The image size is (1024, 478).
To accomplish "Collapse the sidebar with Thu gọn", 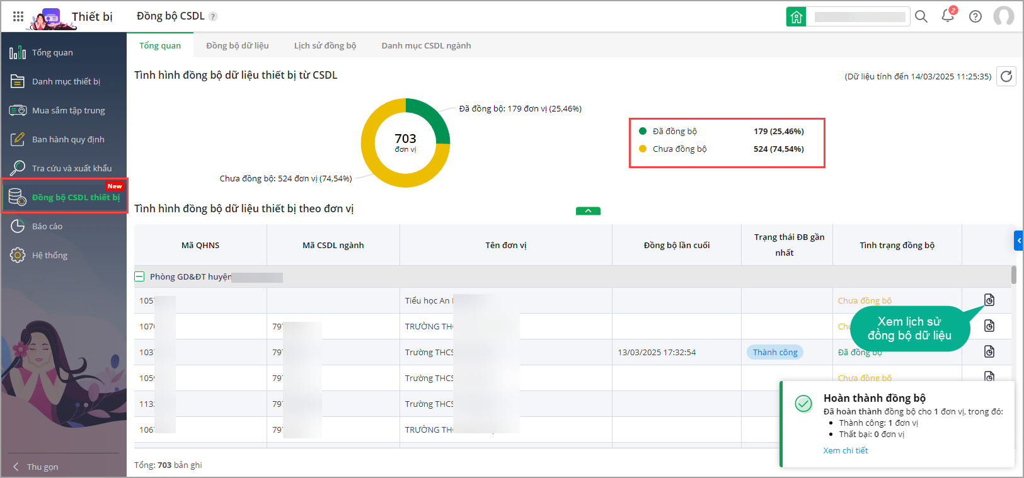I will [x=37, y=467].
